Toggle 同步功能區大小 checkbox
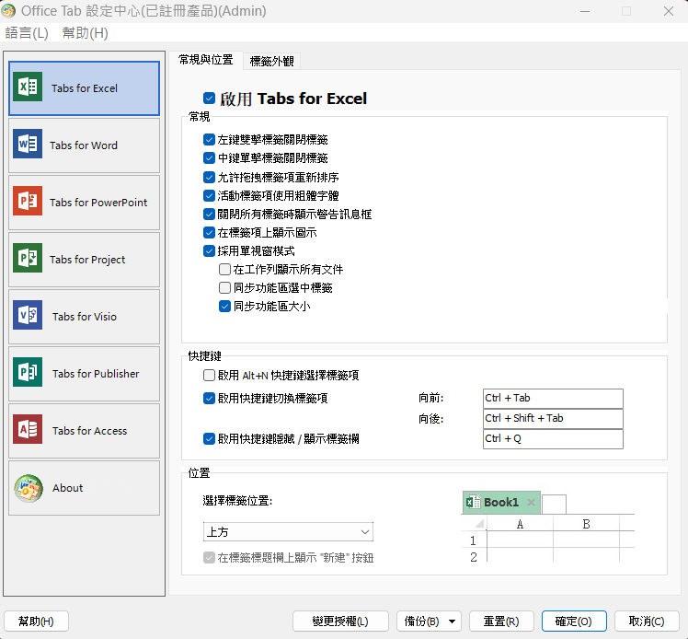This screenshot has width=688, height=639. (x=224, y=306)
